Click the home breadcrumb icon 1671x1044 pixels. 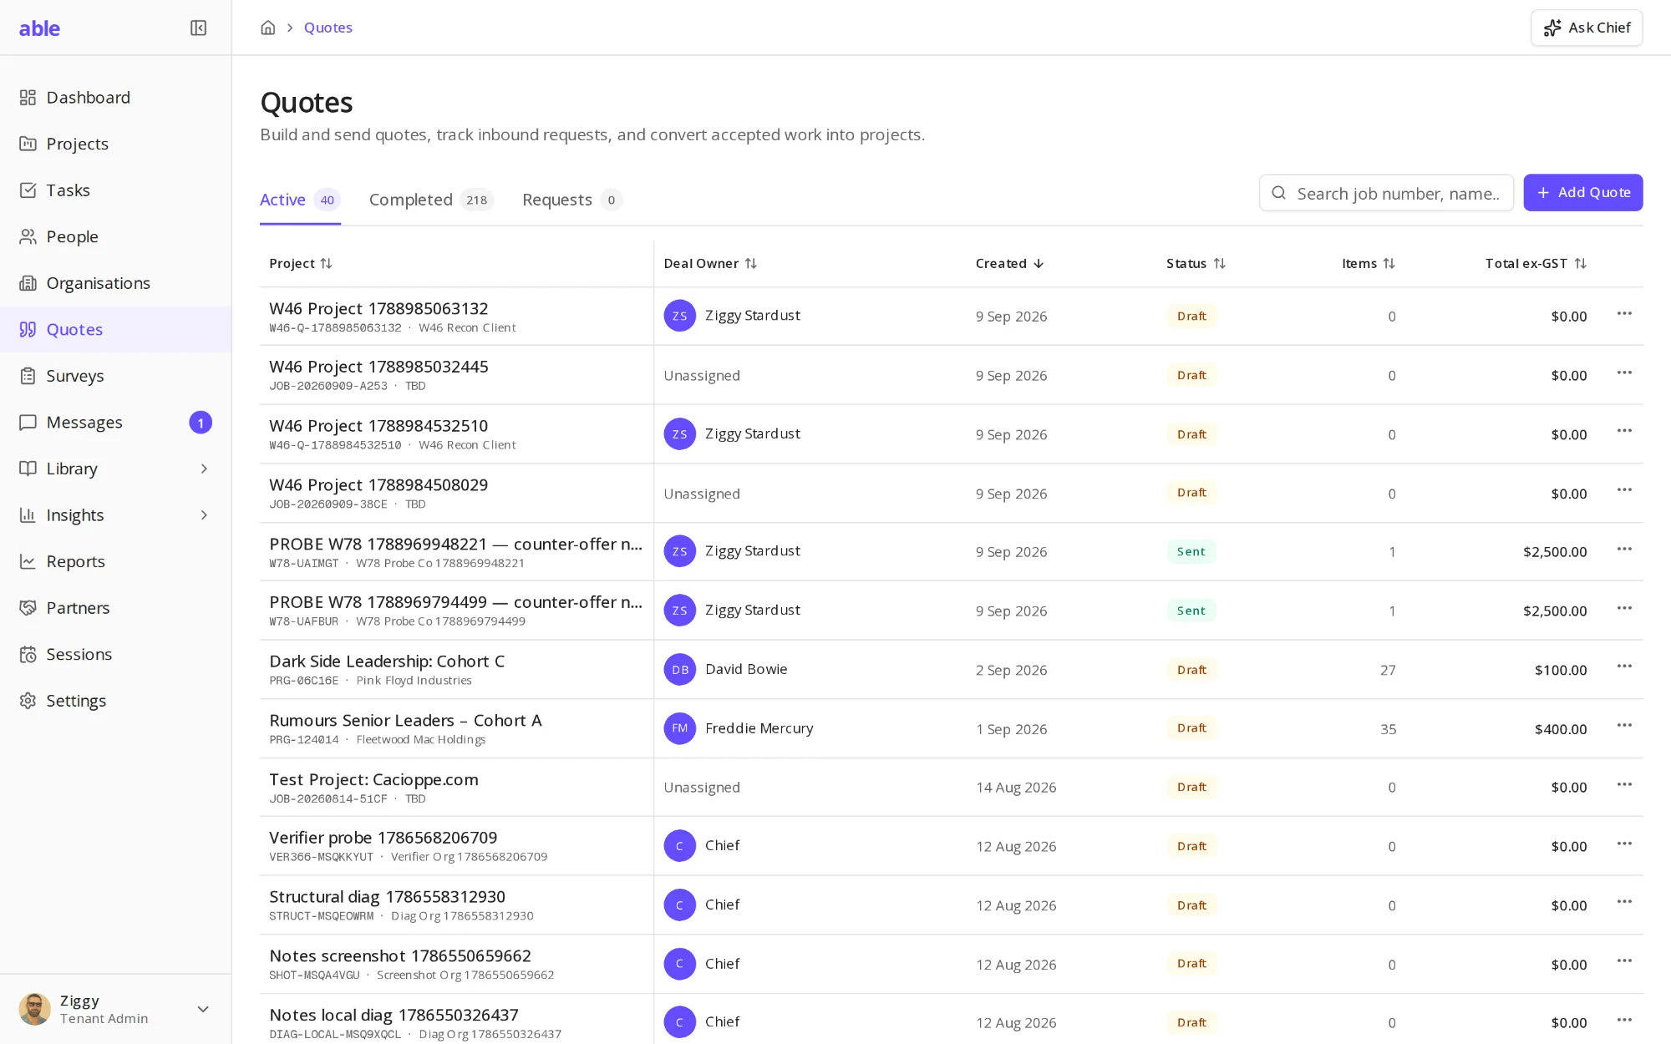pos(267,28)
